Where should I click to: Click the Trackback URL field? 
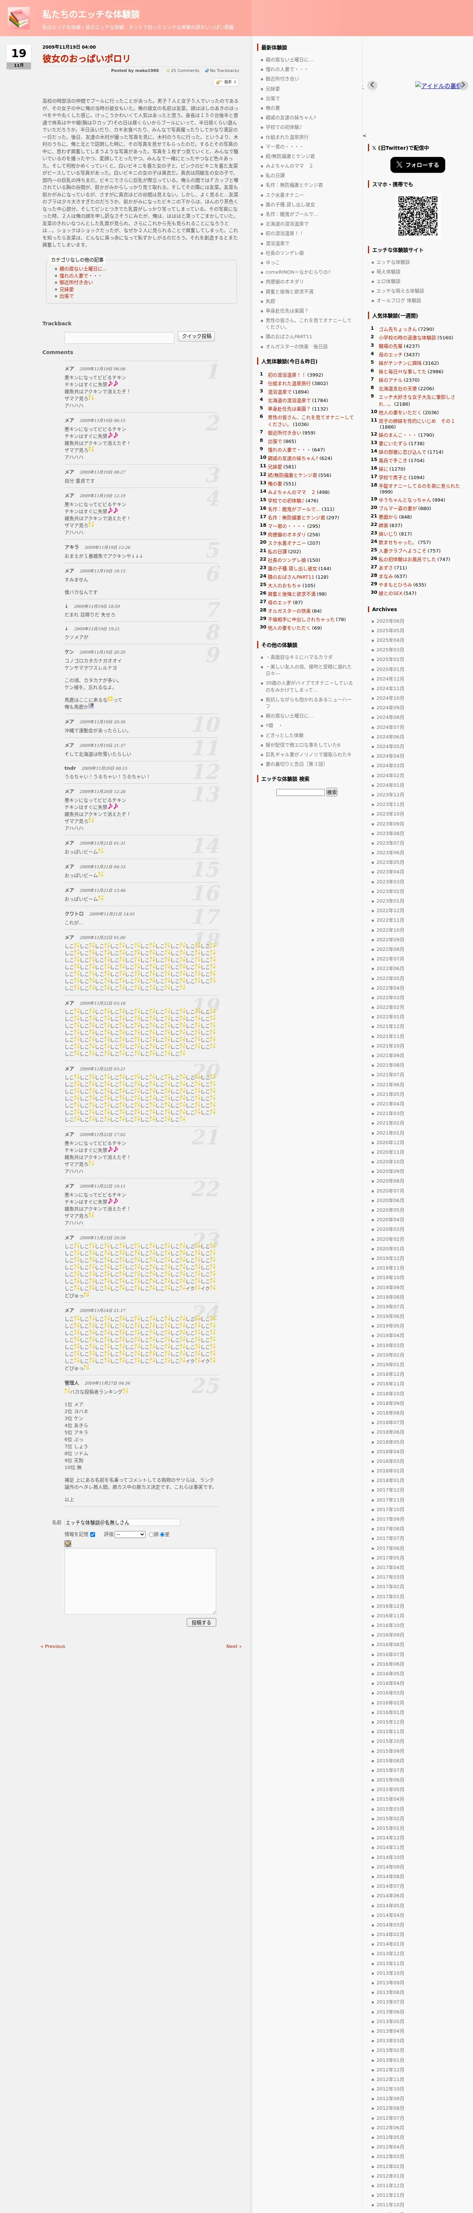click(x=119, y=337)
